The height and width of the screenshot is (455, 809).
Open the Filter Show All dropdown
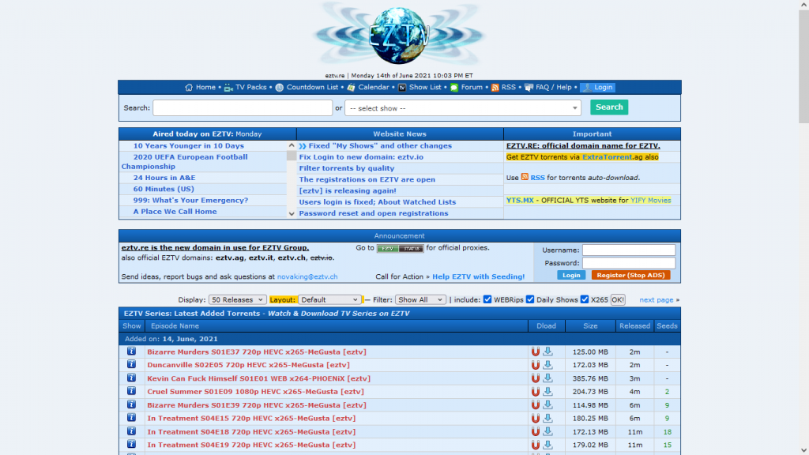[x=420, y=299]
